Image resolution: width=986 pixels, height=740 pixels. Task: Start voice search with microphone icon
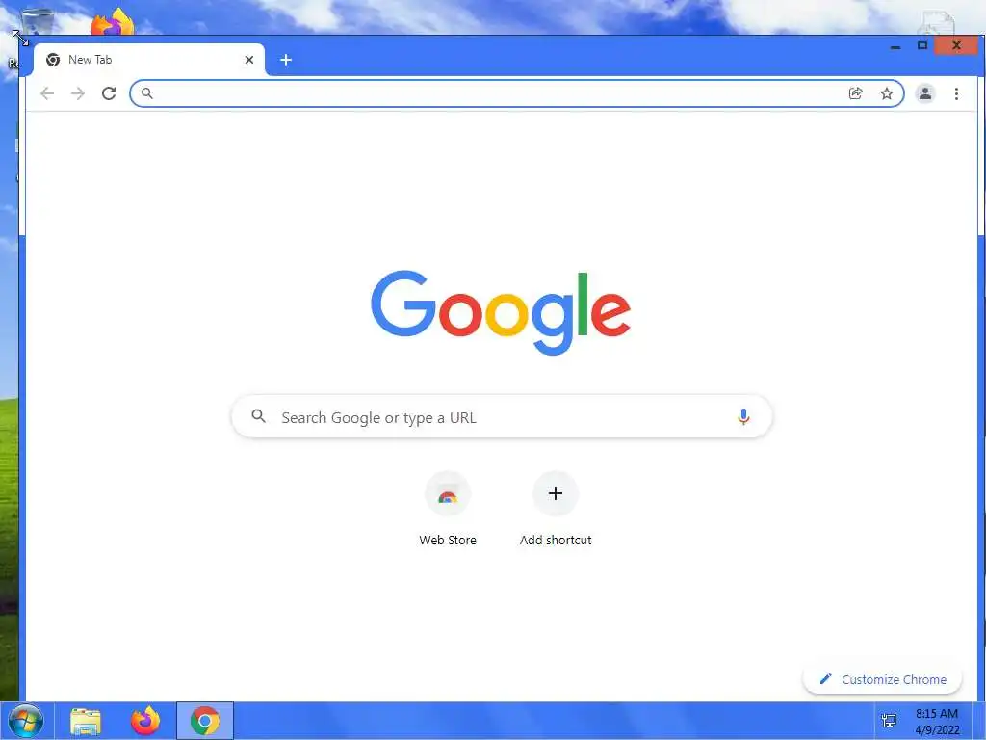point(743,416)
